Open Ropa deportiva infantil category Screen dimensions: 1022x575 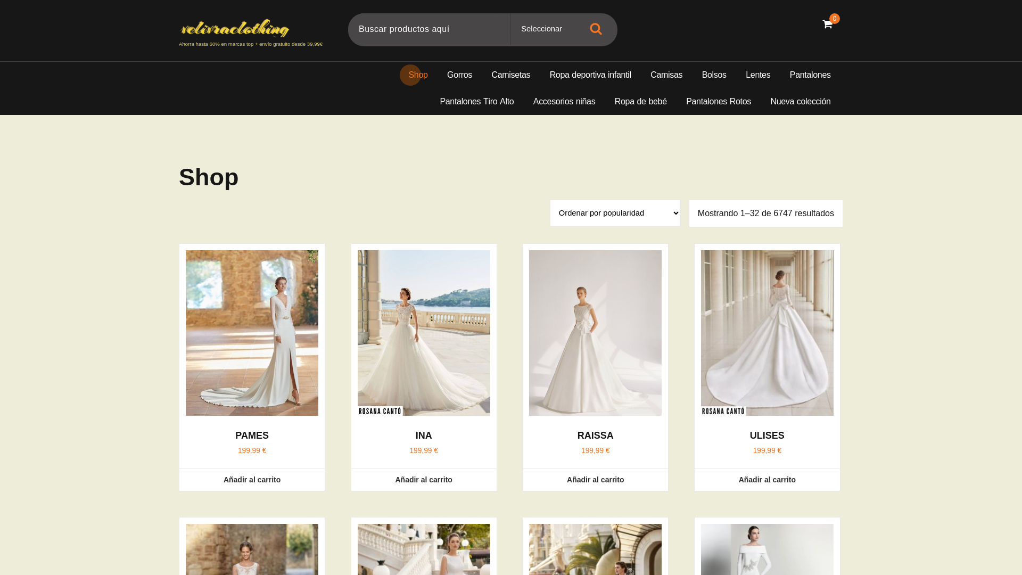(590, 75)
